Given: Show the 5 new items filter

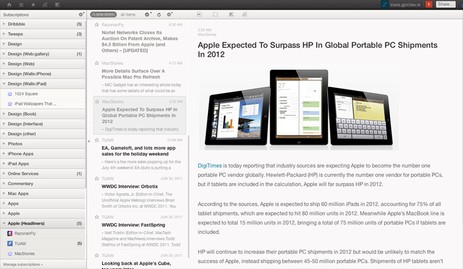Looking at the screenshot, I should click(x=104, y=14).
